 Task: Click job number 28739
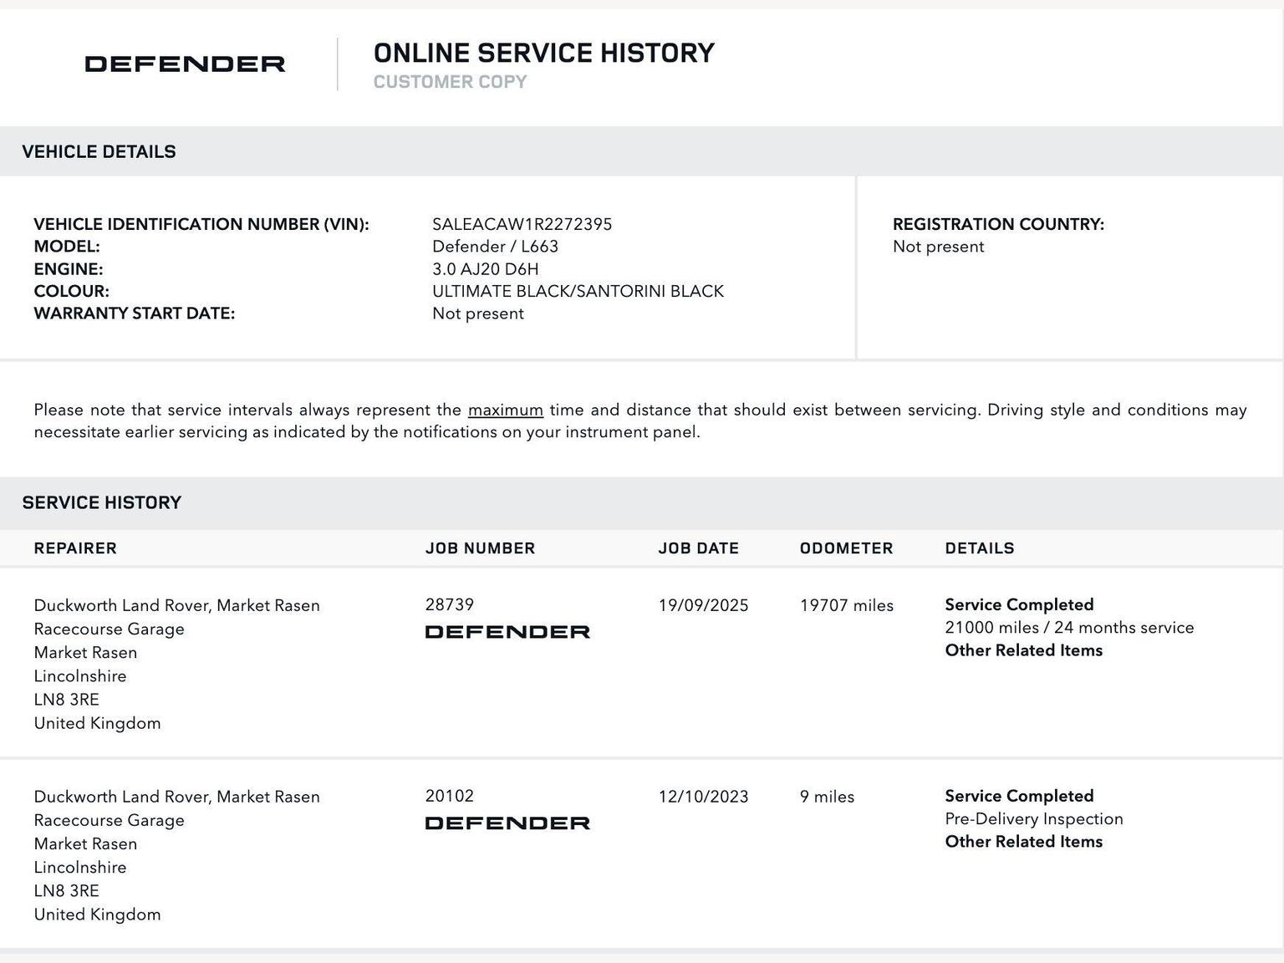[x=449, y=604]
